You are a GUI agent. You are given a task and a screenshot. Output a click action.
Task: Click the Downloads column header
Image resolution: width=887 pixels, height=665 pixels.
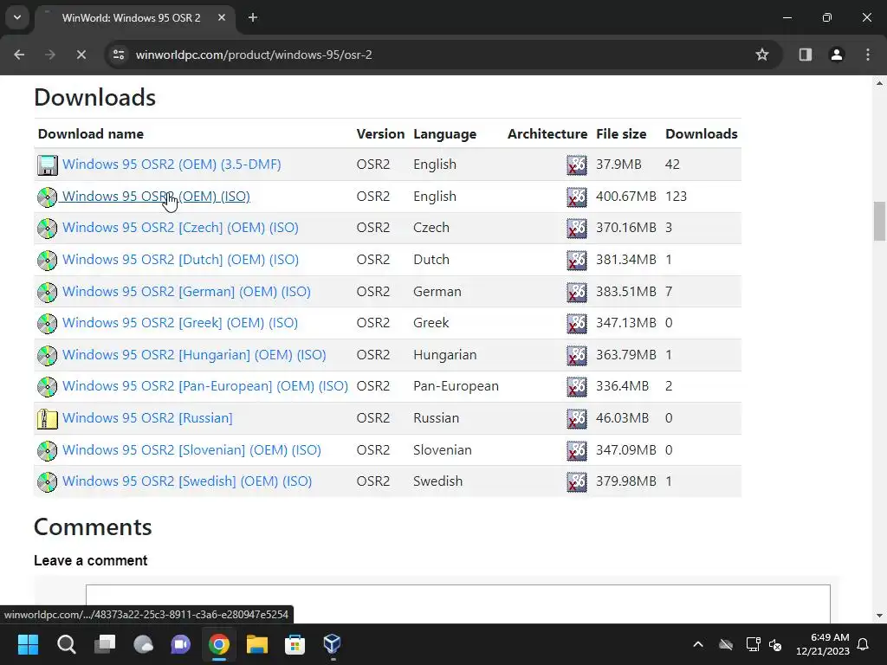coord(702,133)
